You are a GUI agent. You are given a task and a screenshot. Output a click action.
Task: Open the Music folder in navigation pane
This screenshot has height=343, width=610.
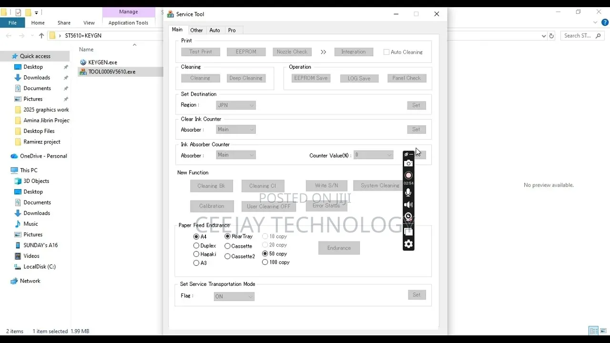(30, 224)
